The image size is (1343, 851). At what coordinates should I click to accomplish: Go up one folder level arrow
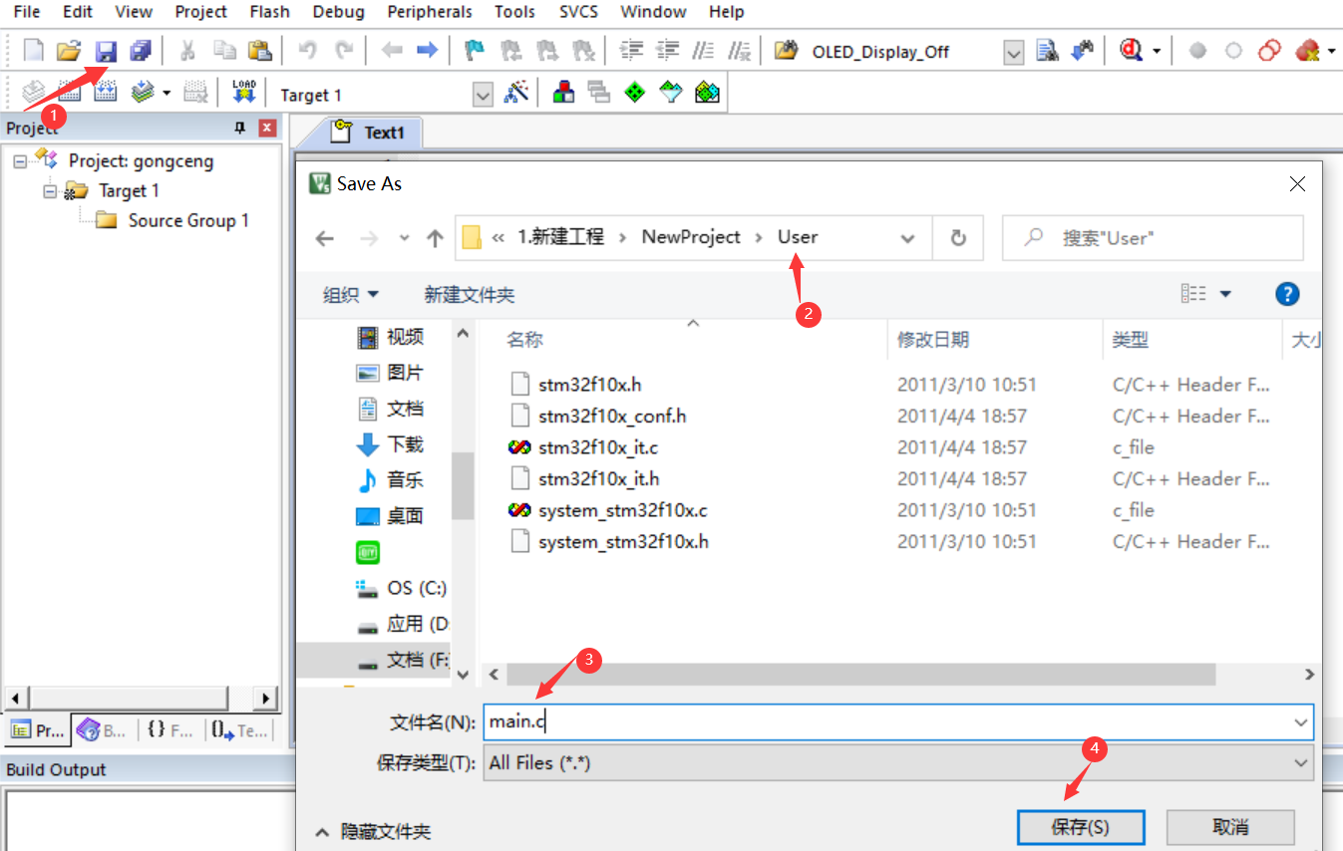click(435, 238)
